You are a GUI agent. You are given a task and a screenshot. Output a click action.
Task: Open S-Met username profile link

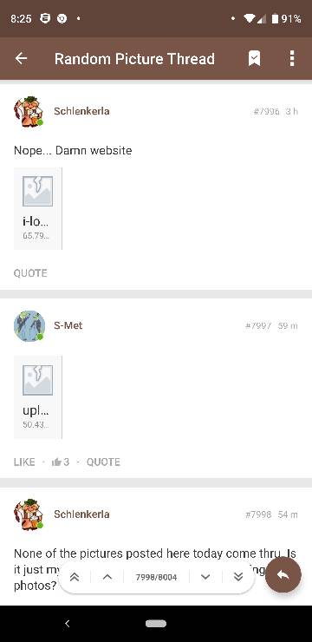pyautogui.click(x=68, y=325)
